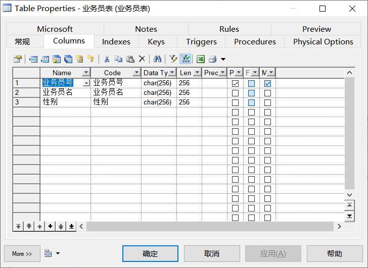Click Foreign key box for 性别
The width and height of the screenshot is (368, 268).
(251, 102)
